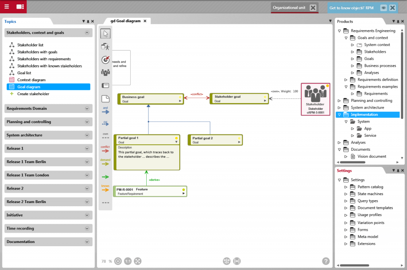
Task: Select the Topics panel tab
Action: (10, 21)
